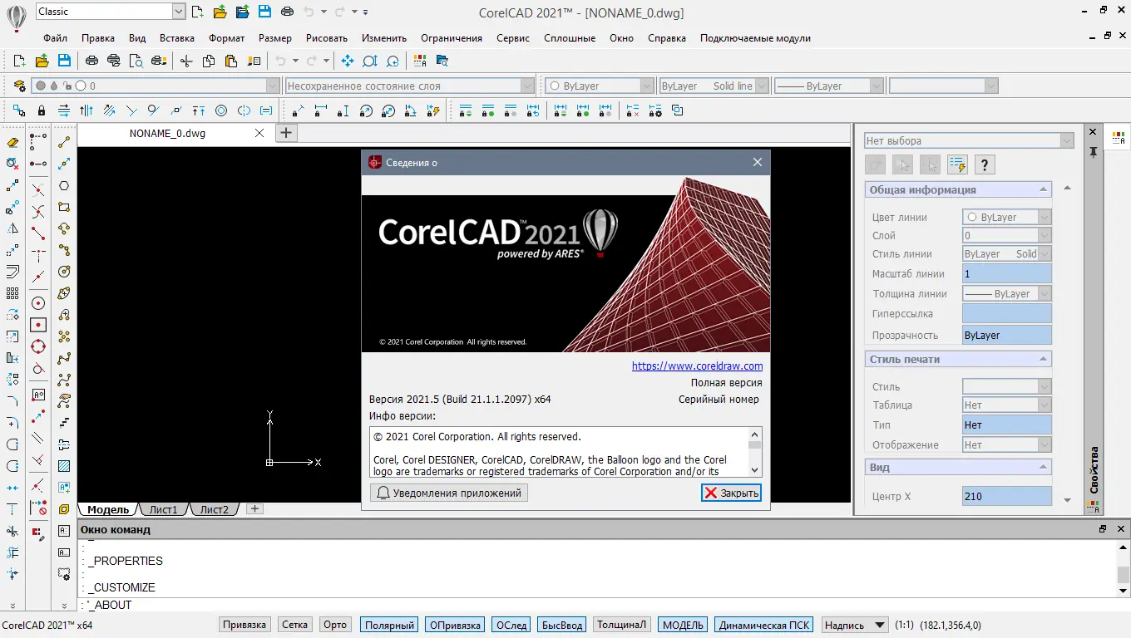
Task: Switch to the Лист1 sheet tab
Action: [163, 509]
